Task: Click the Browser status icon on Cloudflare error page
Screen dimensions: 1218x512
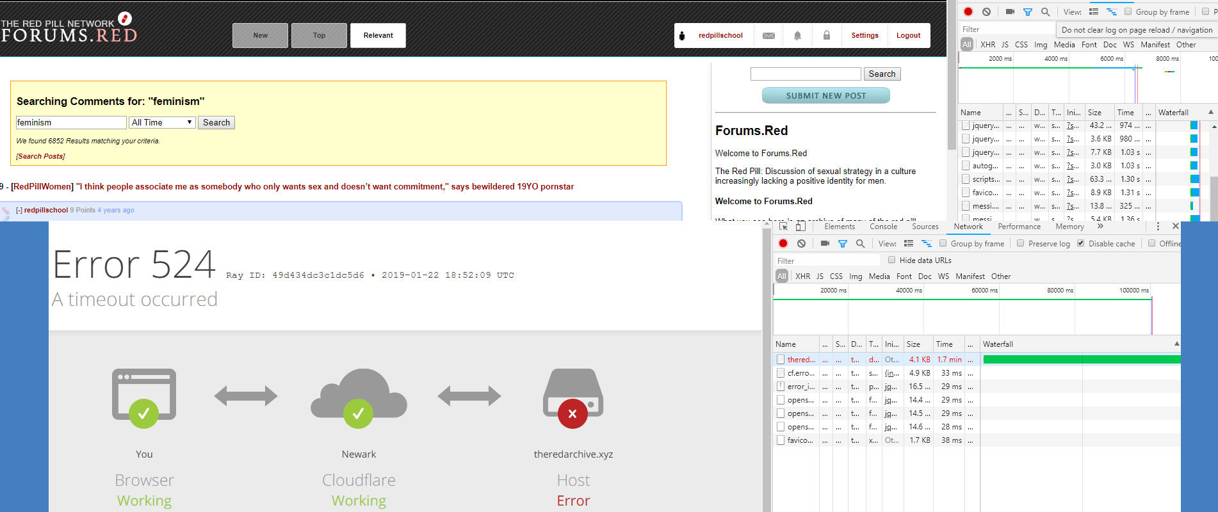Action: [144, 398]
